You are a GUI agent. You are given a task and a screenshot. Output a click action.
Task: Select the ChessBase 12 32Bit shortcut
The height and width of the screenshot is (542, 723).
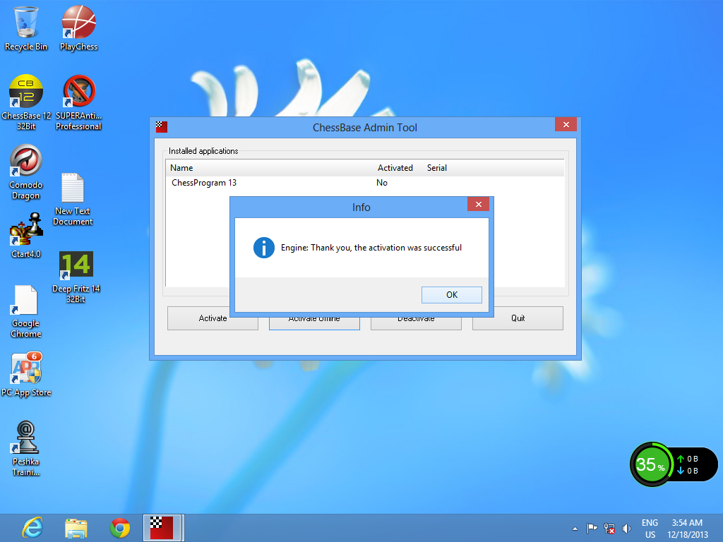[26, 102]
